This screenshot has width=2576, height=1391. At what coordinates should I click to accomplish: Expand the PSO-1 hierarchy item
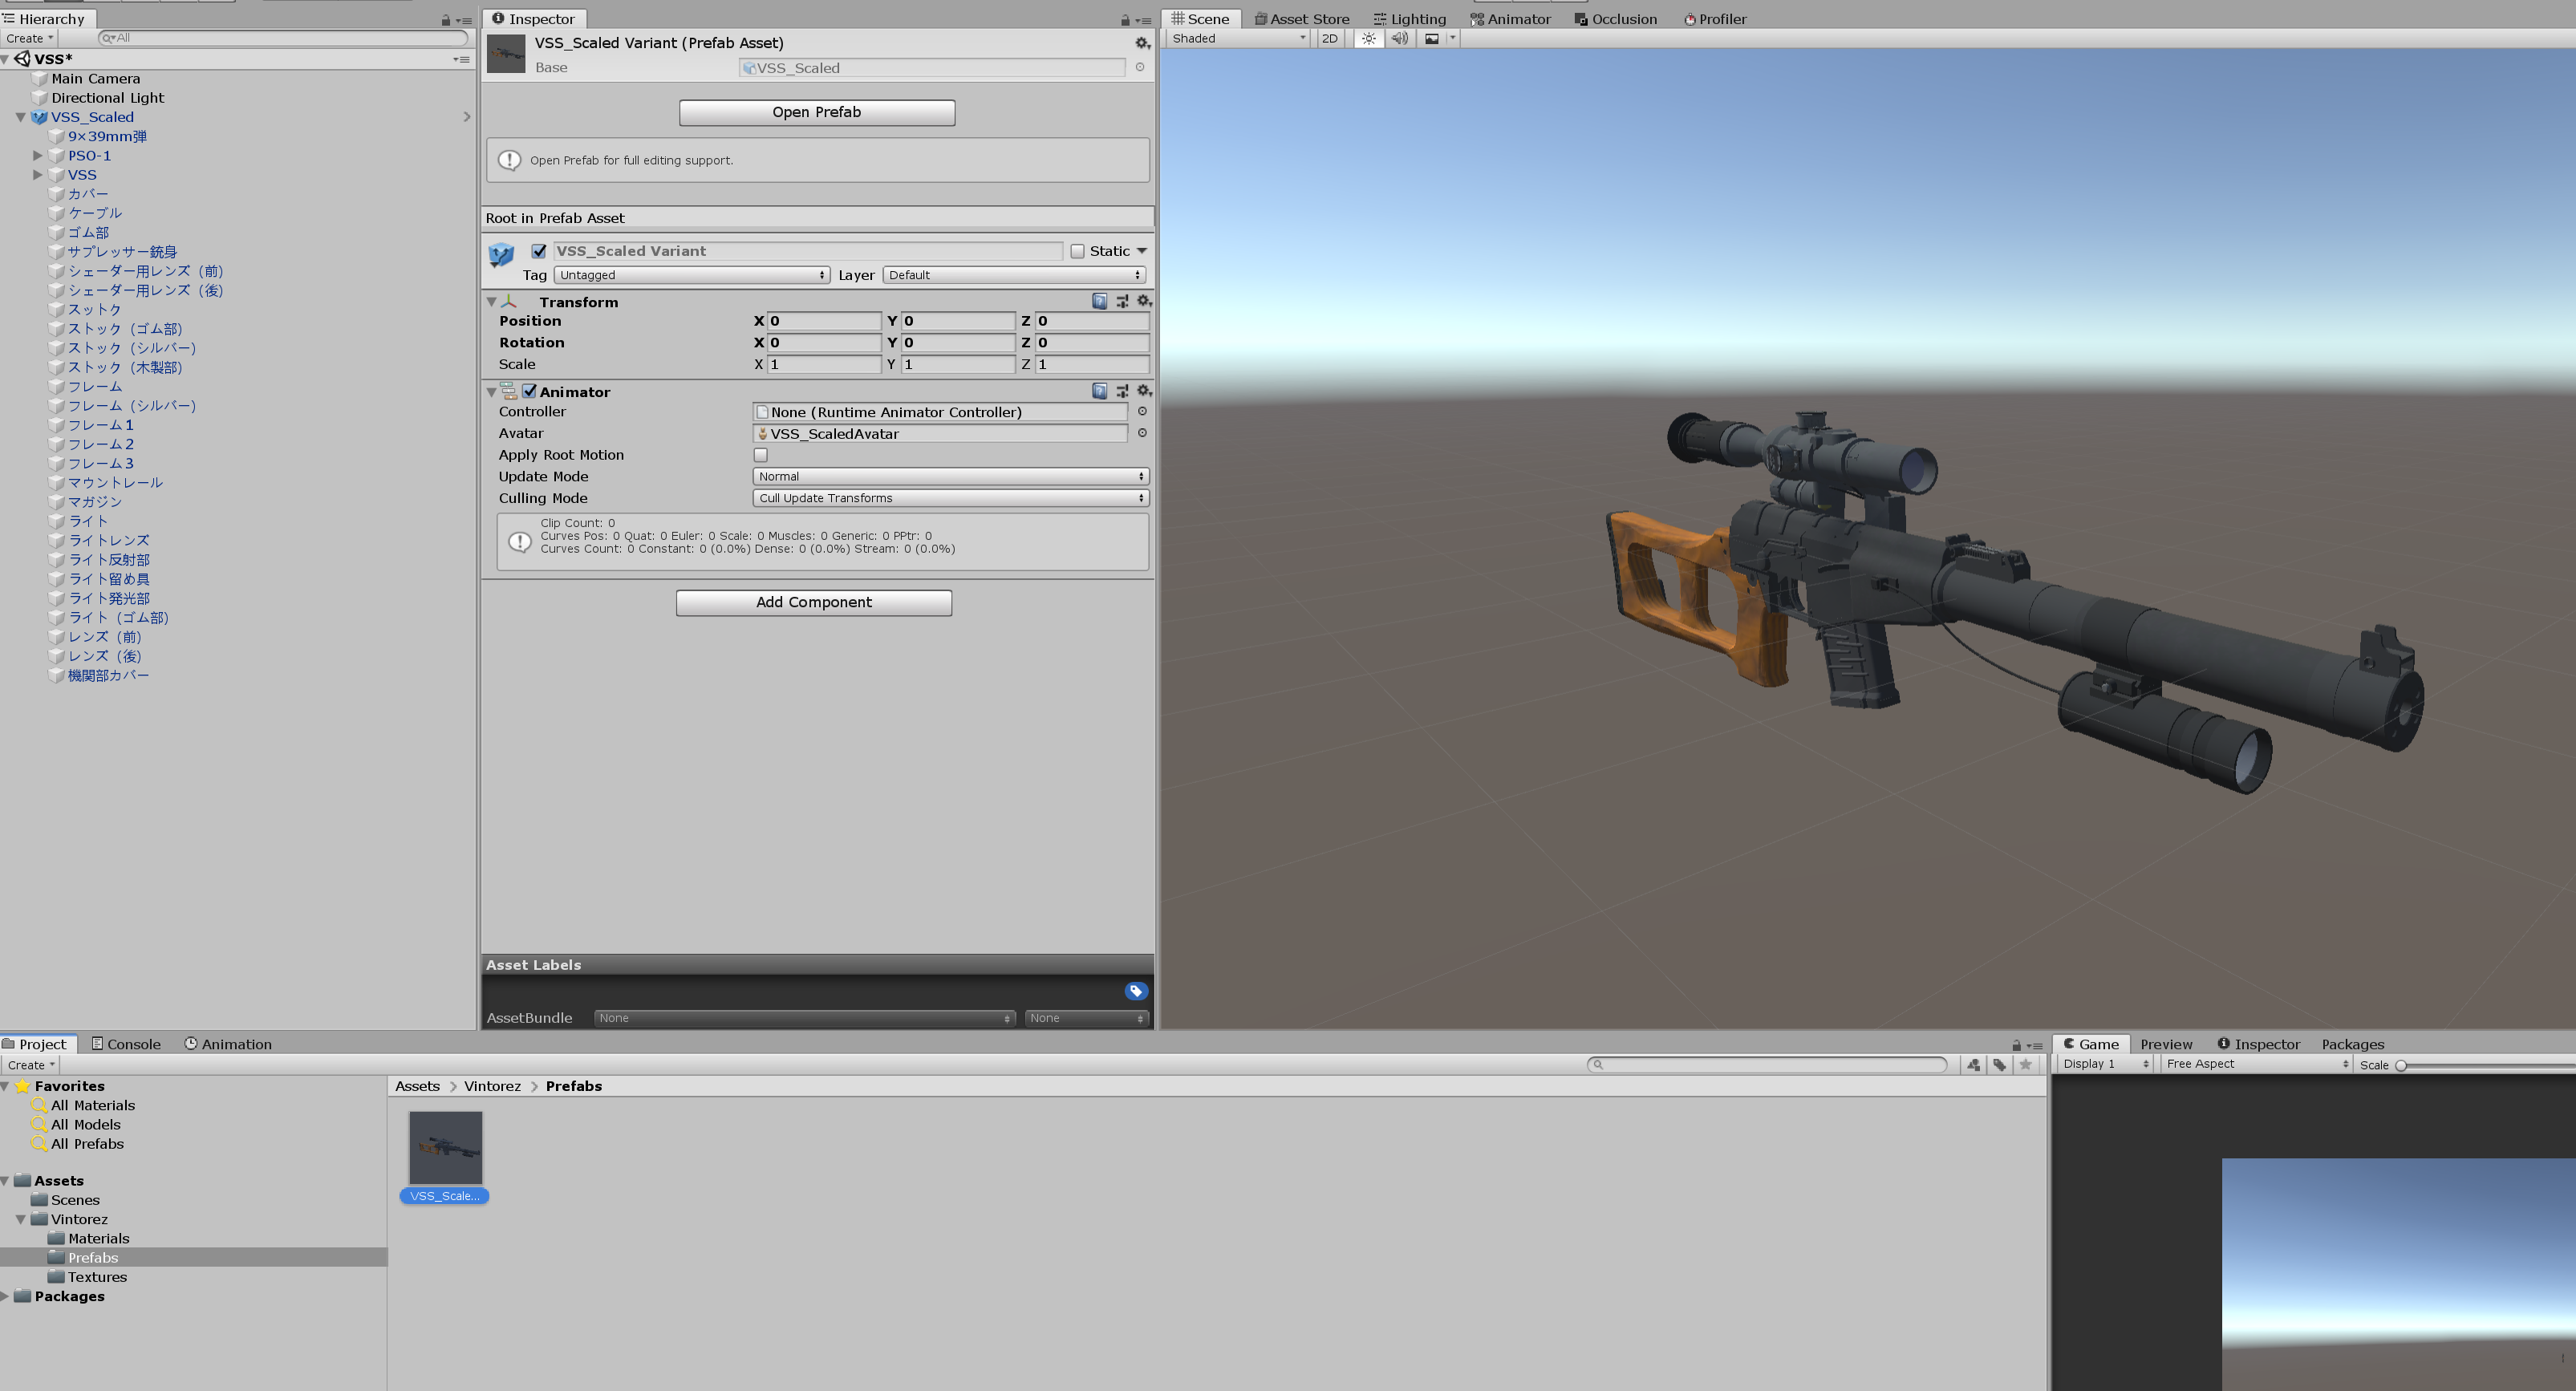coord(38,155)
